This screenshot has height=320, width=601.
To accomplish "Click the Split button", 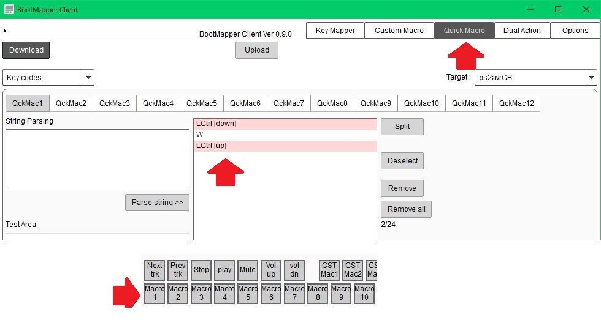I will (402, 127).
